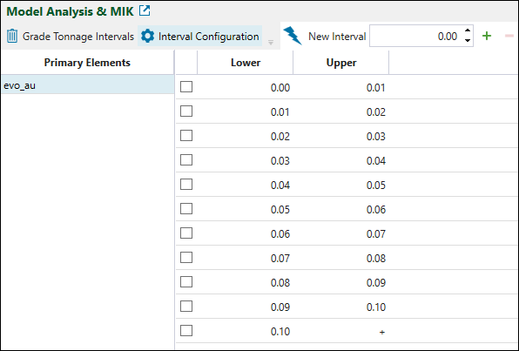
Task: Click the trash icon for Grade Tonnage Intervals
Action: pos(12,36)
